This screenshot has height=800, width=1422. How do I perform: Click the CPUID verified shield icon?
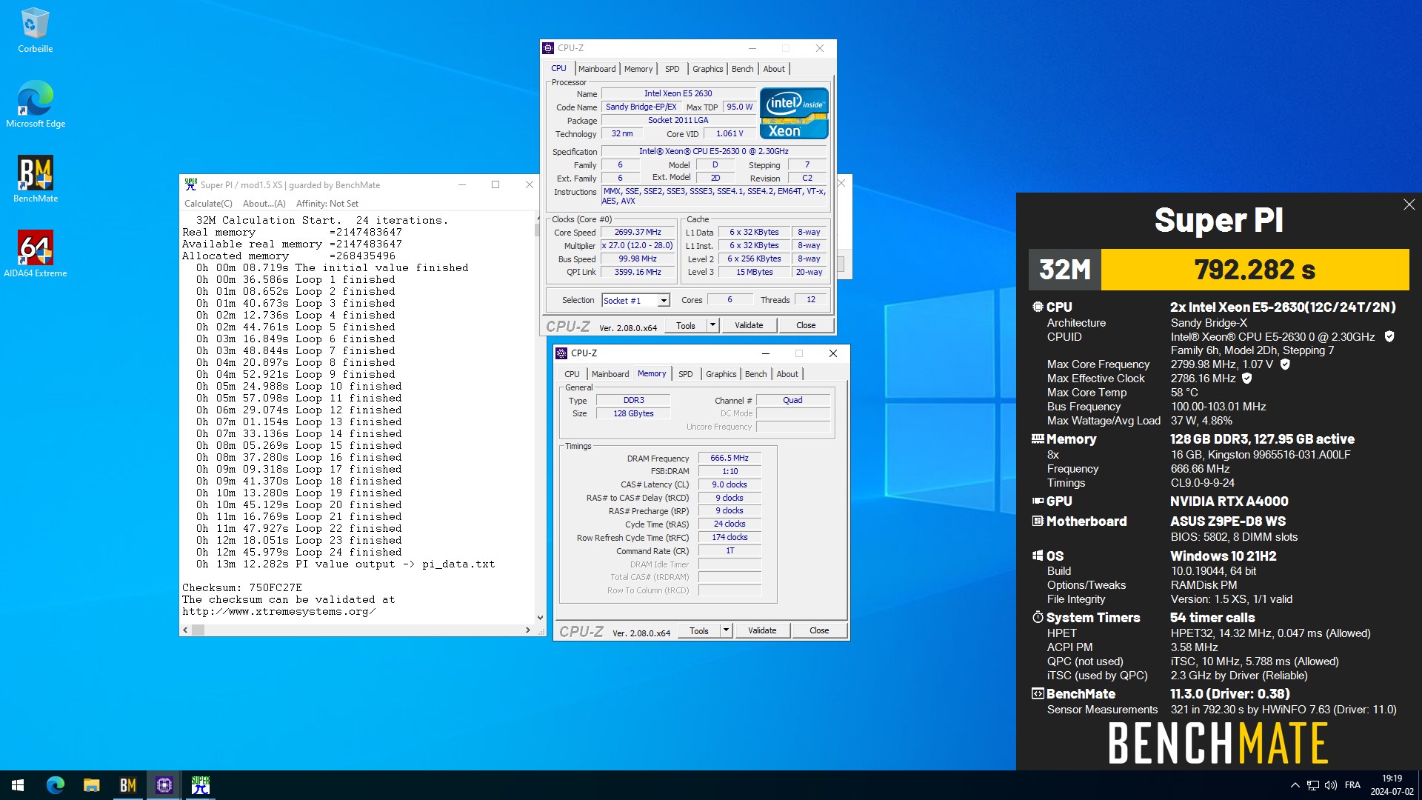[x=1389, y=337]
